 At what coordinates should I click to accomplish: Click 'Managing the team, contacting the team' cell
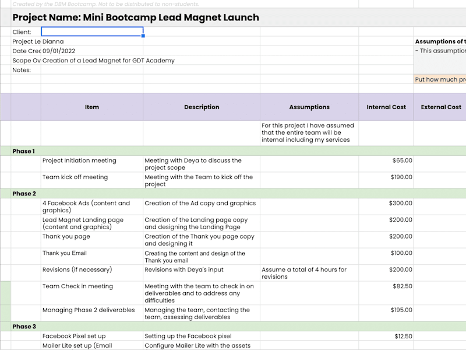(202, 313)
